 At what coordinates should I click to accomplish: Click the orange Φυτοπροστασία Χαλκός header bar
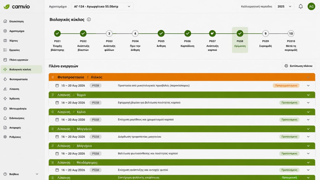pyautogui.click(x=182, y=77)
